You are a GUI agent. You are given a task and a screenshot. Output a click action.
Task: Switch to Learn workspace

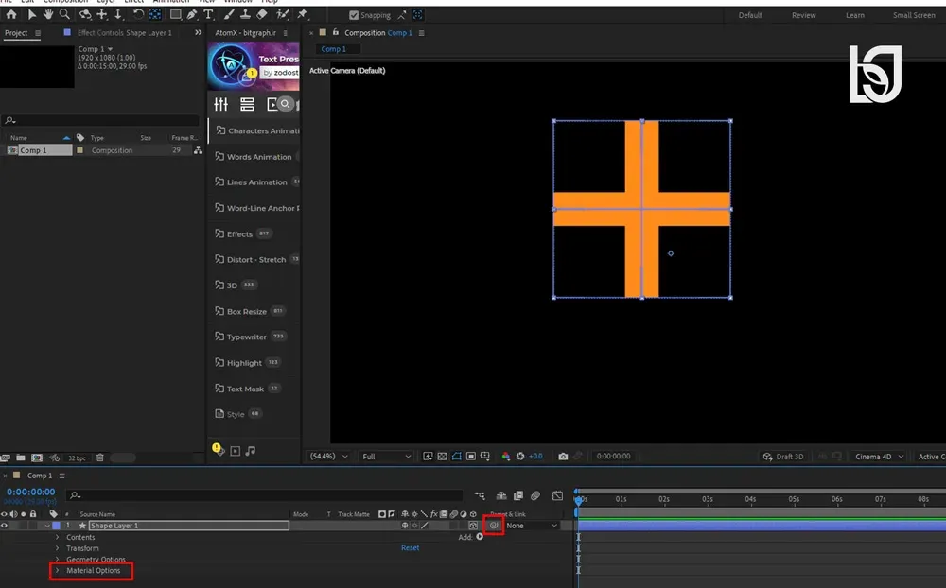[855, 15]
